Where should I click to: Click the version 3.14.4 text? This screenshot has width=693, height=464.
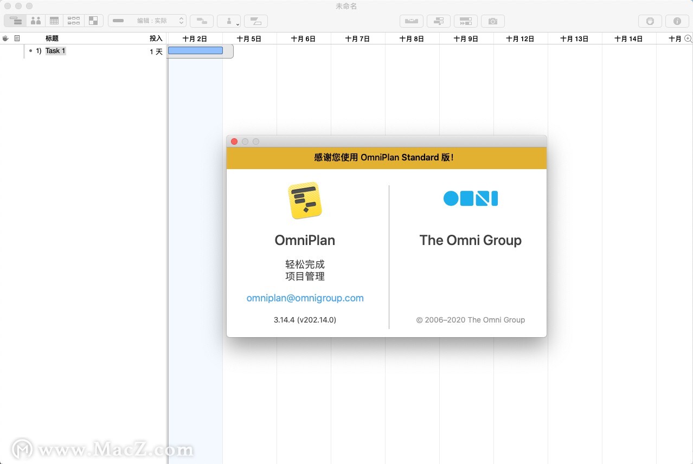coord(305,320)
